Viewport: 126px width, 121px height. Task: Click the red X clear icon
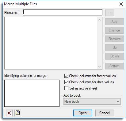click(x=9, y=113)
